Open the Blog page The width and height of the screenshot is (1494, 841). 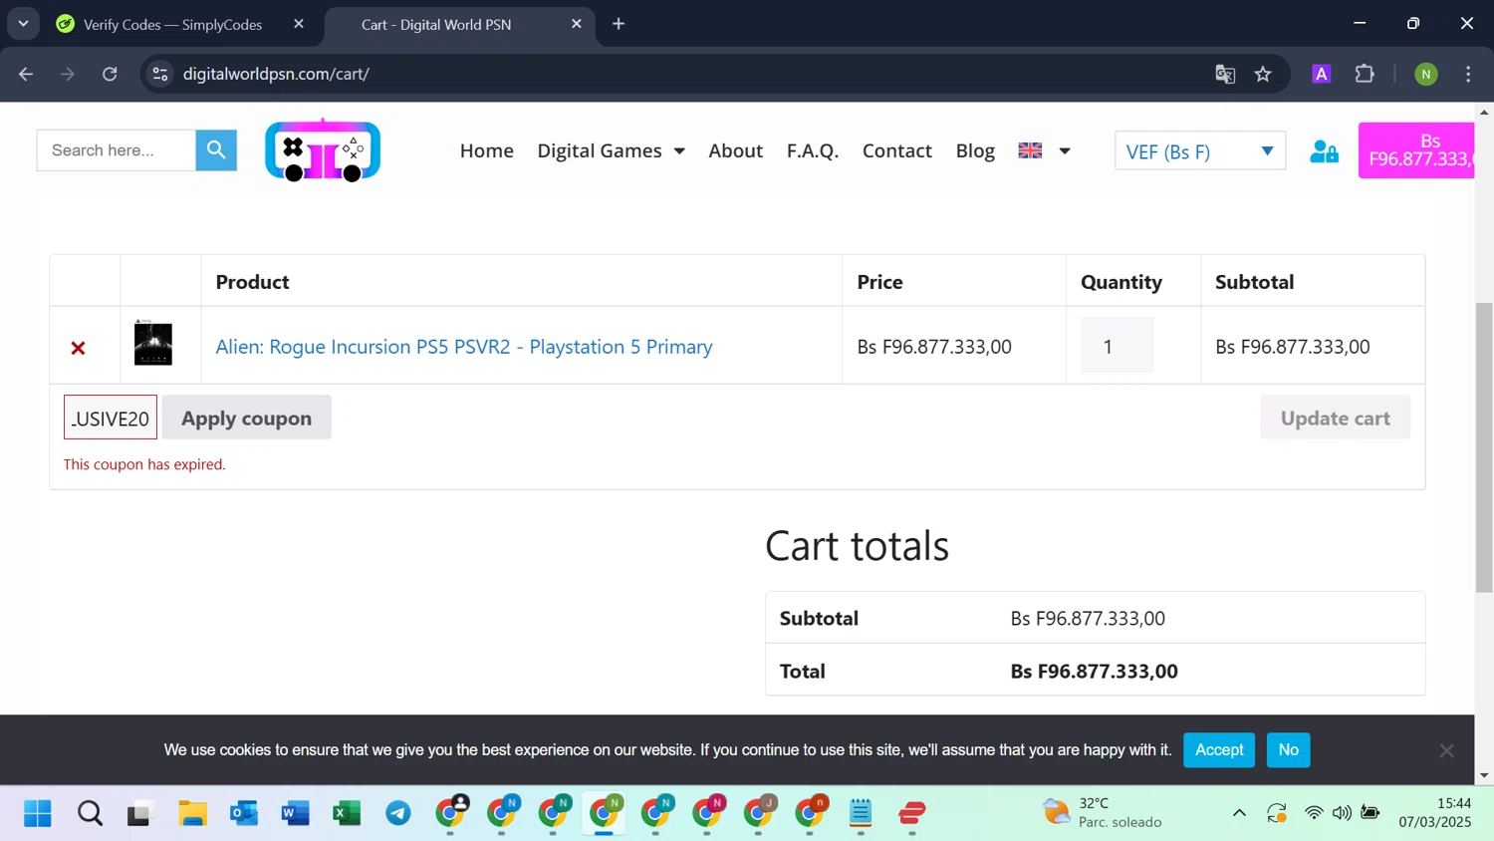(x=975, y=150)
